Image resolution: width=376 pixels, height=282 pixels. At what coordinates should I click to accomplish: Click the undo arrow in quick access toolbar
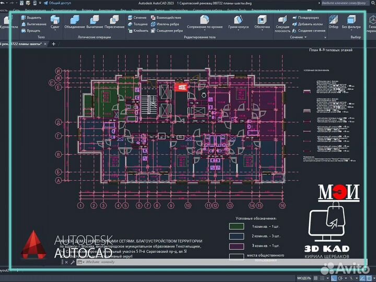coord(2,3)
